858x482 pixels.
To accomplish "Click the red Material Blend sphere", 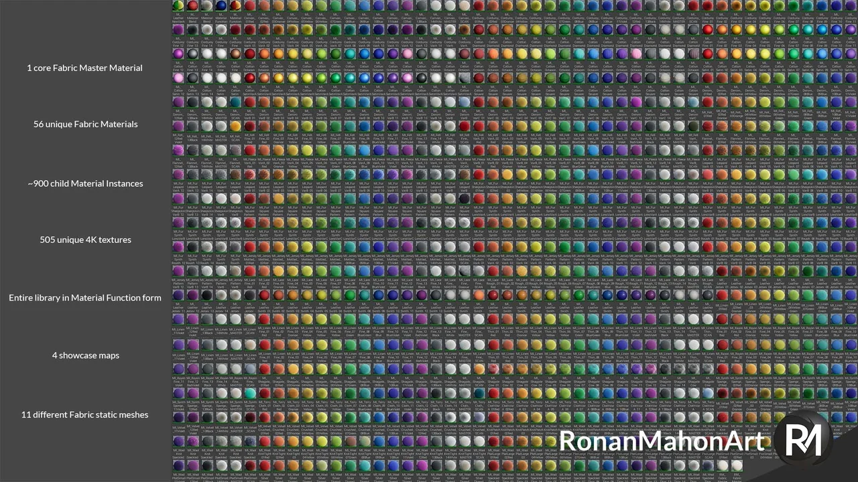I will [x=192, y=5].
